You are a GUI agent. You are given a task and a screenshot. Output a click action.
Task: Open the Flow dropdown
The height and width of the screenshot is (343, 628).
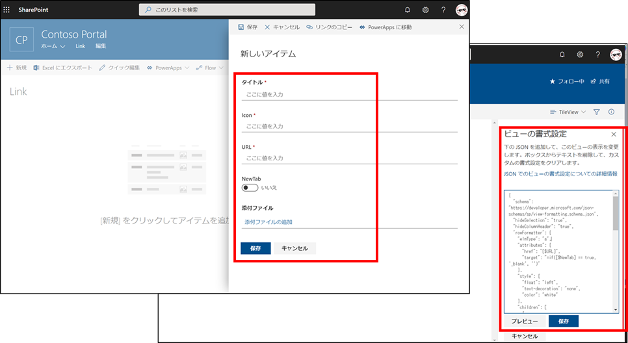(x=209, y=68)
